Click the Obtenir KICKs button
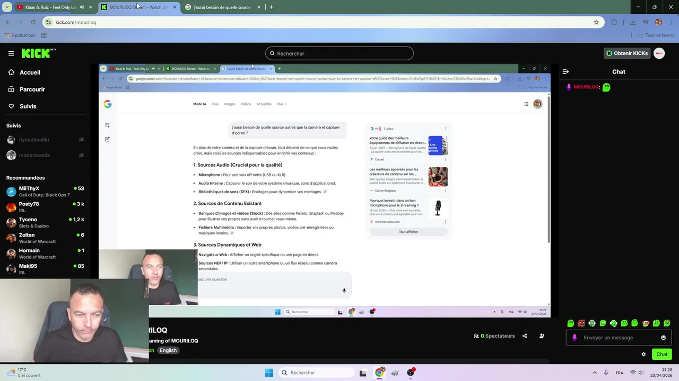The image size is (679, 381). click(x=627, y=53)
